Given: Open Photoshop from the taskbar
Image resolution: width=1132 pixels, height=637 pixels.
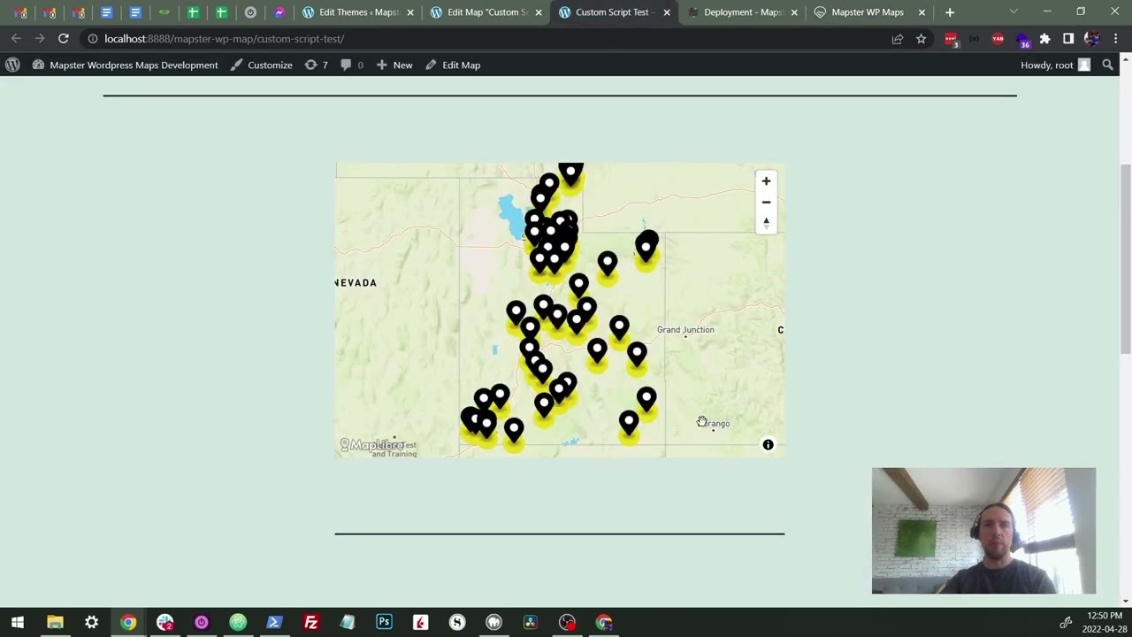Looking at the screenshot, I should click(x=384, y=622).
